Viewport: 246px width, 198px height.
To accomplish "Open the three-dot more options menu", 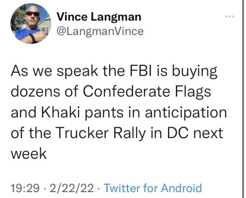I will coord(230,16).
